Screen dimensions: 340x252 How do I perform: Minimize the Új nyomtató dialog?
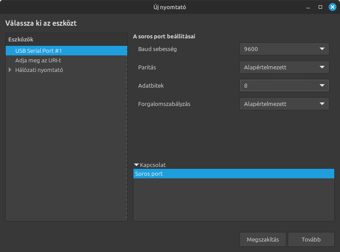coord(309,7)
